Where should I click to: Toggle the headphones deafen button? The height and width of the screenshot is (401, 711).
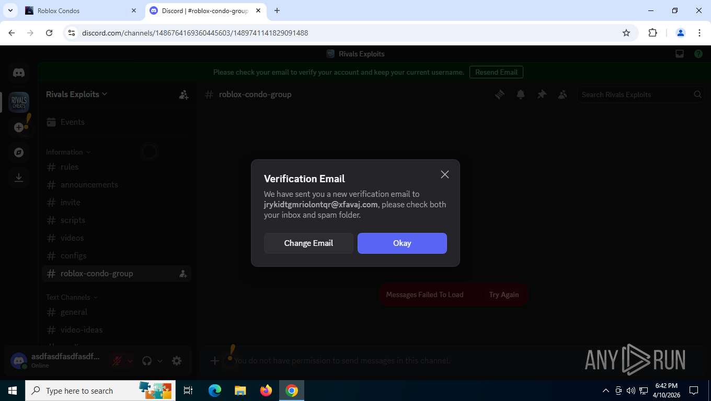tap(147, 361)
